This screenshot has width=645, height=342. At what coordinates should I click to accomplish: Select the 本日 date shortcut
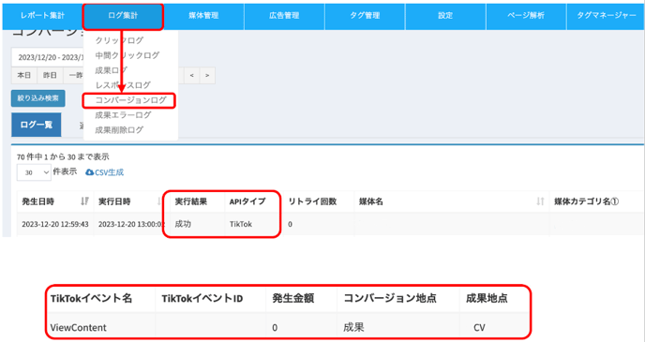23,76
